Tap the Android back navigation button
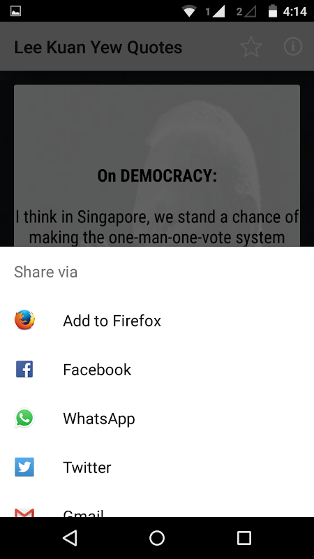The width and height of the screenshot is (314, 559). click(x=70, y=537)
